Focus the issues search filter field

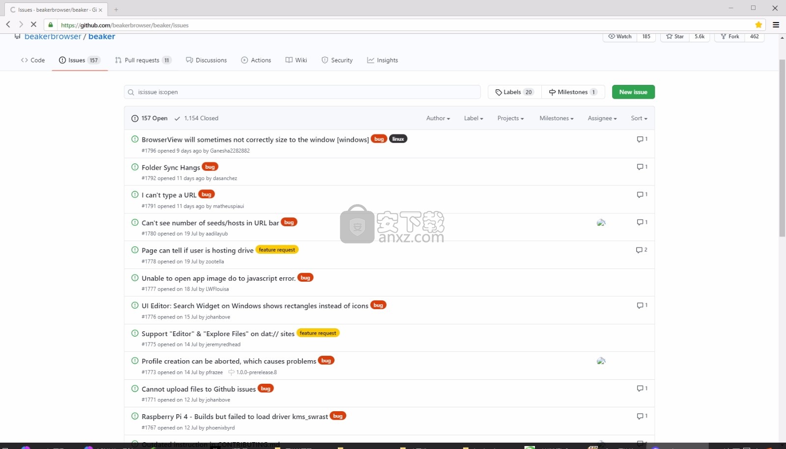(302, 92)
